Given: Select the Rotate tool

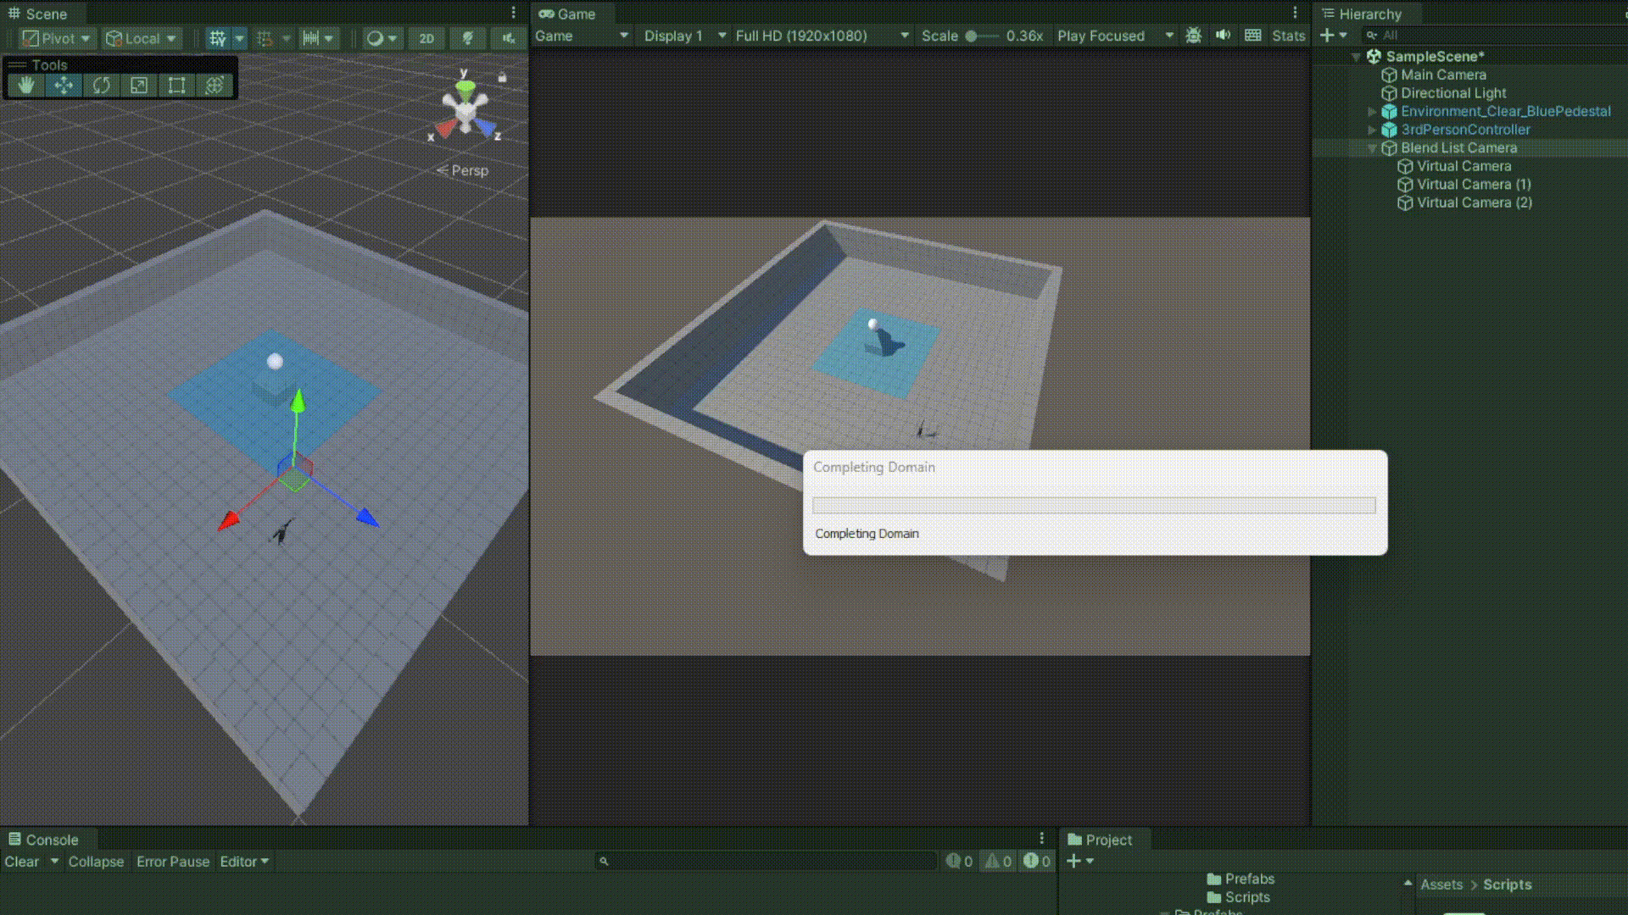Looking at the screenshot, I should [x=101, y=85].
